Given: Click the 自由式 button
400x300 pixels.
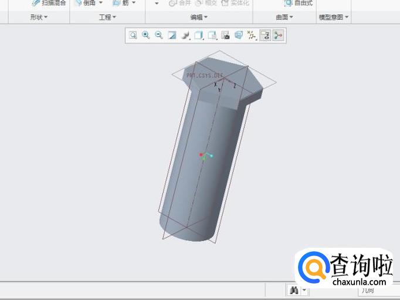Looking at the screenshot, I should [299, 3].
